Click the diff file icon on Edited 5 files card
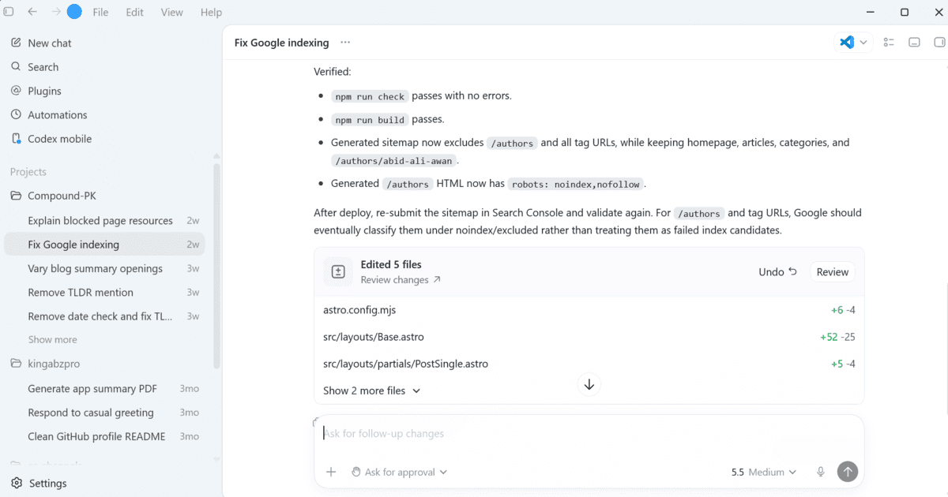Viewport: 948px width, 497px height. point(338,271)
